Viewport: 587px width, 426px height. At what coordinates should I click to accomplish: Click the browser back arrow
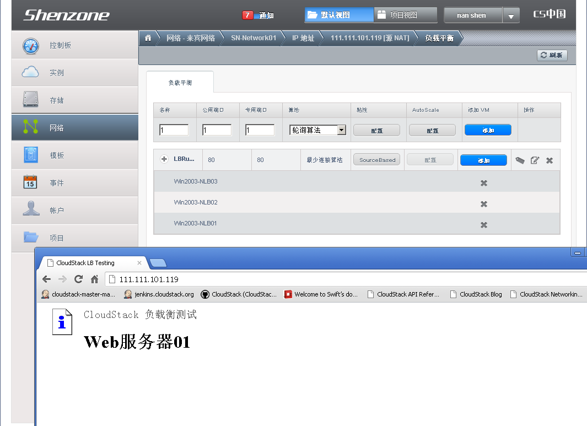click(x=47, y=279)
